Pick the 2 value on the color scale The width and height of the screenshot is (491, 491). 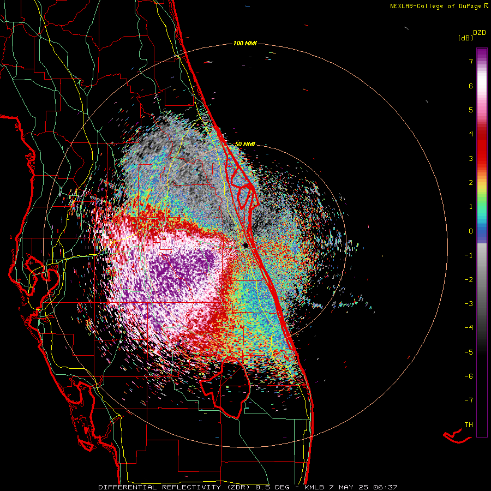click(471, 183)
